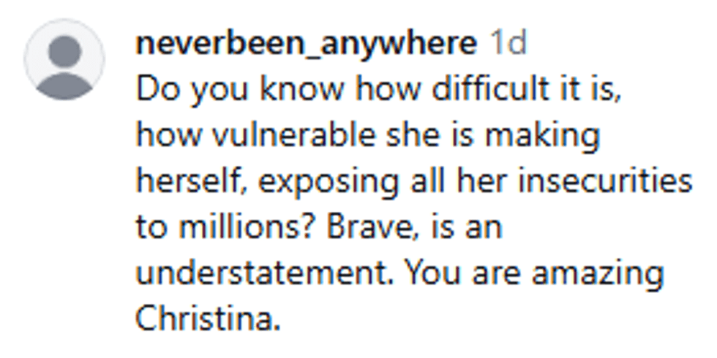This screenshot has width=717, height=358.
Task: Click the word insecurities in the comment
Action: point(606,181)
